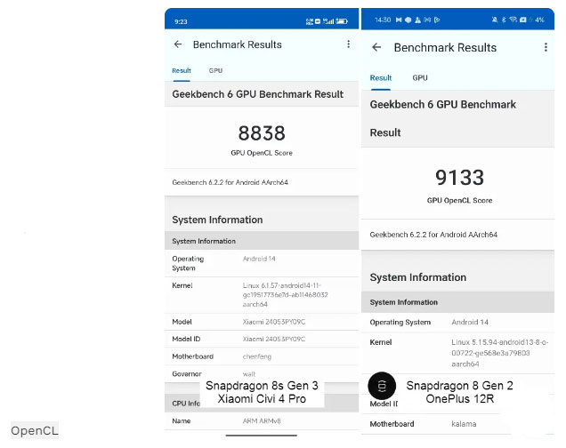This screenshot has width=566, height=448.
Task: Click Model ID row on left screen
Action: (x=262, y=340)
